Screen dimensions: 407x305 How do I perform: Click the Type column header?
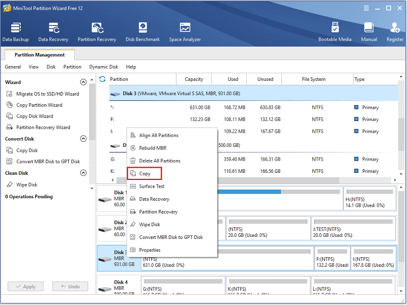(375, 79)
